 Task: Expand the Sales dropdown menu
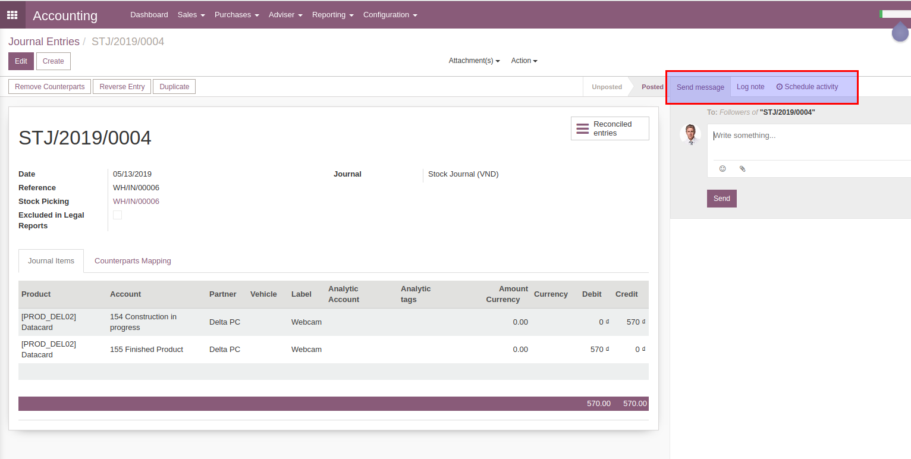point(191,15)
